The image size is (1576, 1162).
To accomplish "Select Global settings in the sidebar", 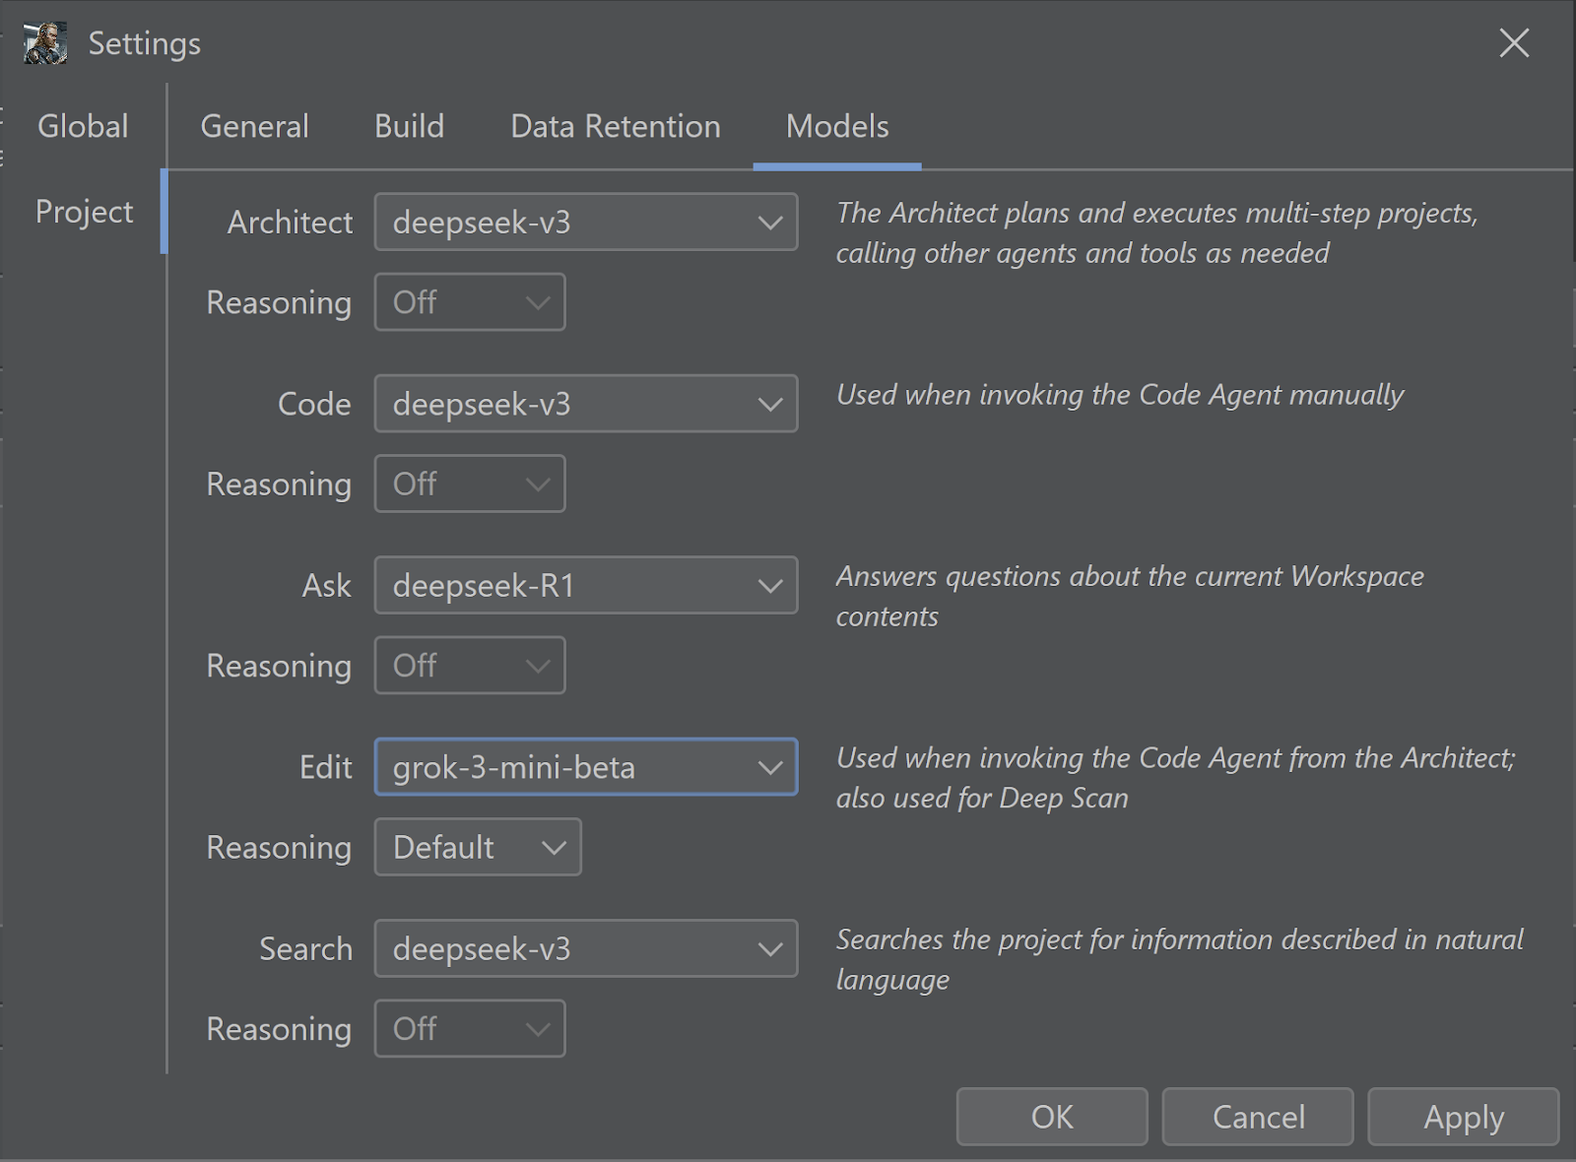I will (83, 127).
